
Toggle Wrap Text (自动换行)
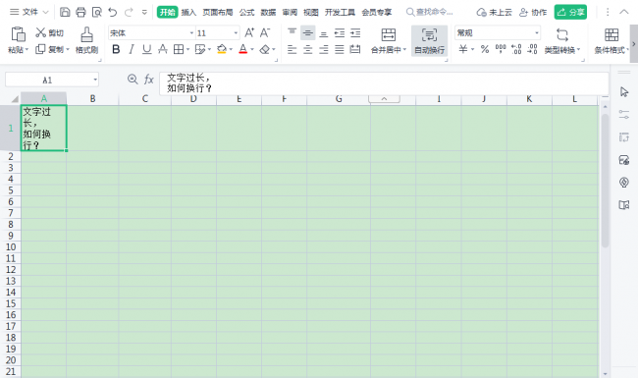tap(429, 40)
